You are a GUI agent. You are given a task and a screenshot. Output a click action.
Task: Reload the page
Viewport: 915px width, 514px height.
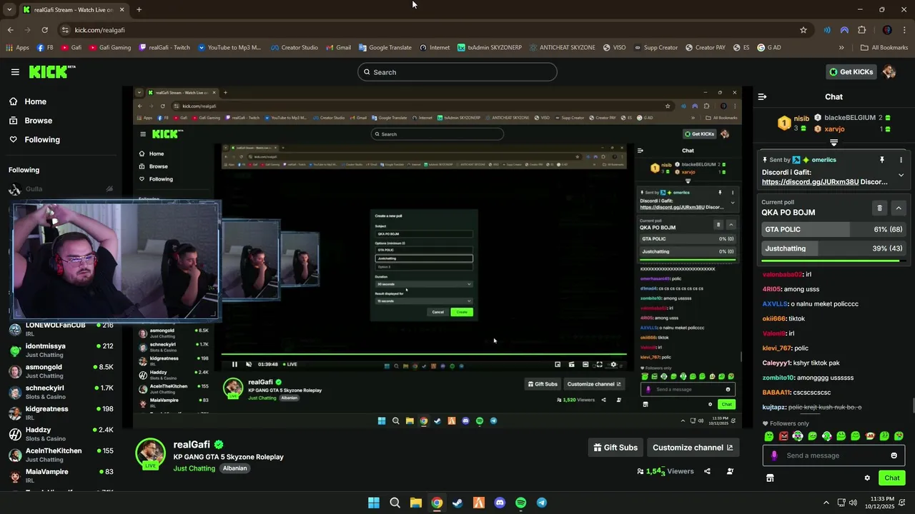44,30
